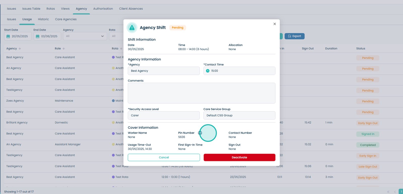Export the agency usage data
Screen dimensions: 403x194
pyautogui.click(x=294, y=36)
